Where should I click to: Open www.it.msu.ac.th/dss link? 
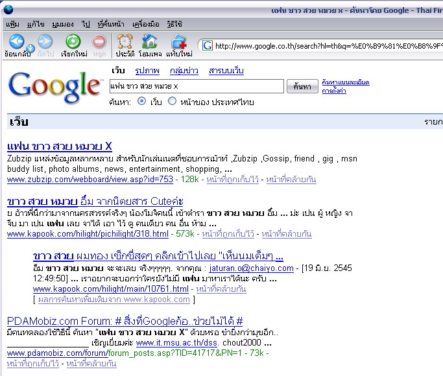176,343
